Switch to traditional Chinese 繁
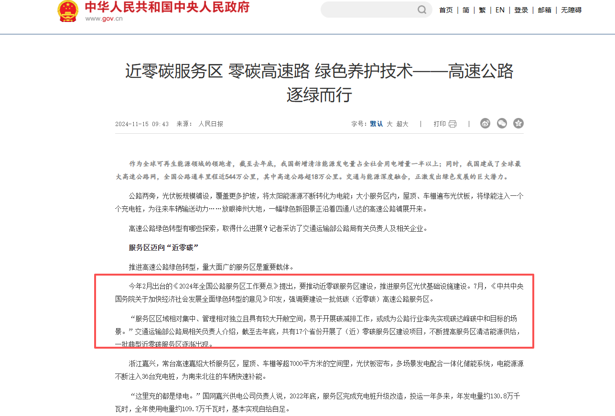 point(483,10)
